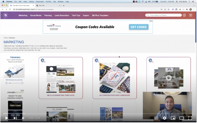Image resolution: width=197 pixels, height=123 pixels.
Task: Open the Lead Generation navigation menu
Action: coord(62,15)
